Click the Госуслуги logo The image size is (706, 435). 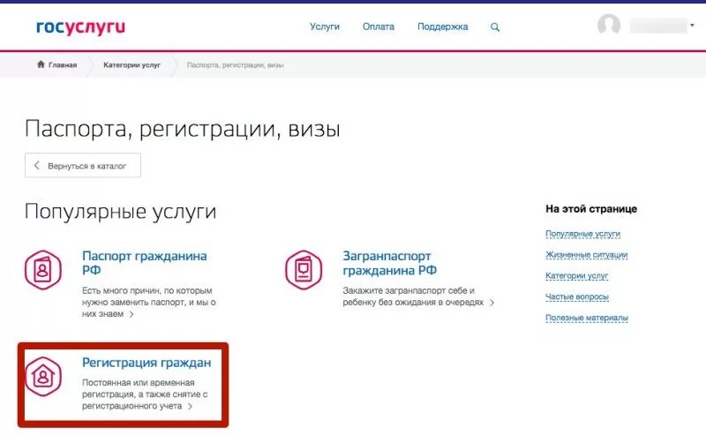point(80,27)
